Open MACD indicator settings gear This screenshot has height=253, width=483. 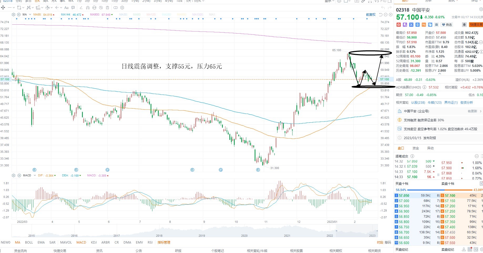tap(13, 175)
